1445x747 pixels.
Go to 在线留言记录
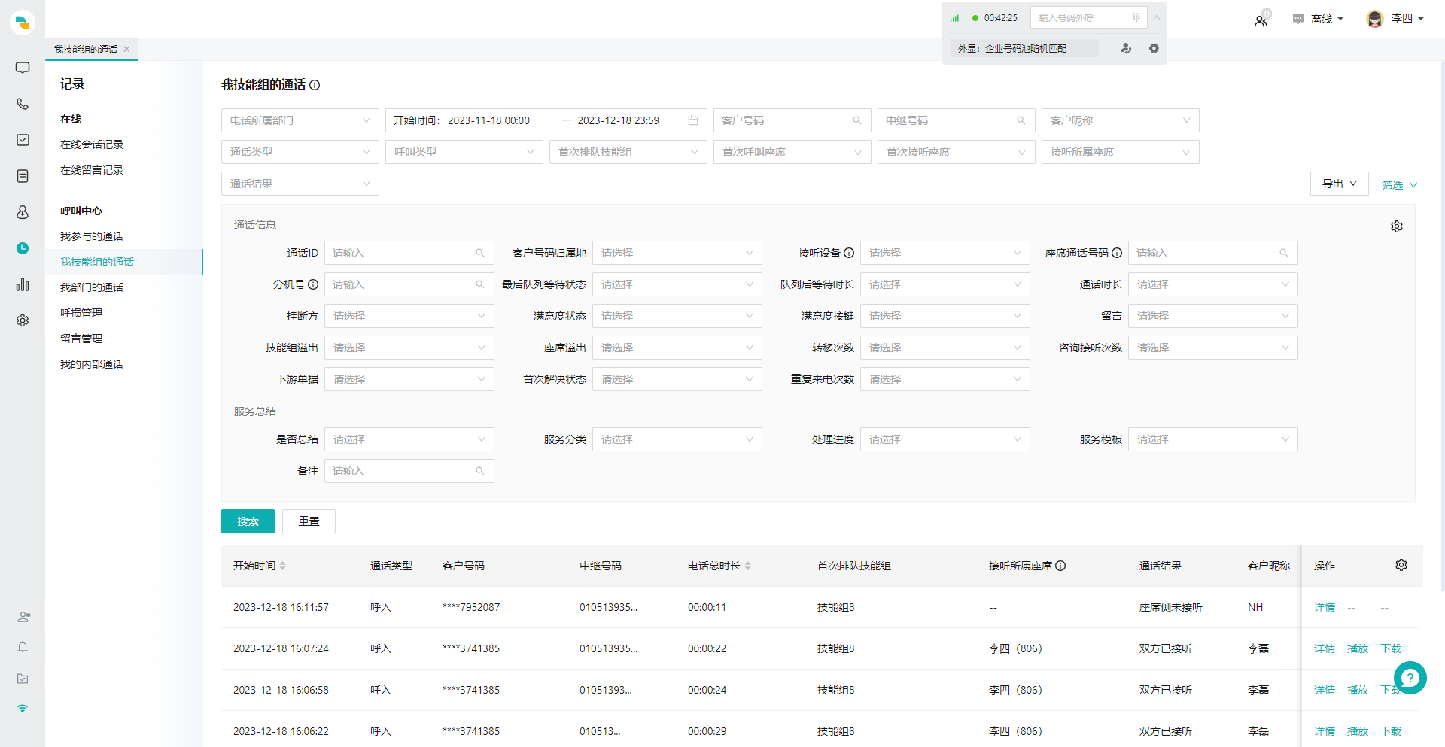tap(92, 170)
